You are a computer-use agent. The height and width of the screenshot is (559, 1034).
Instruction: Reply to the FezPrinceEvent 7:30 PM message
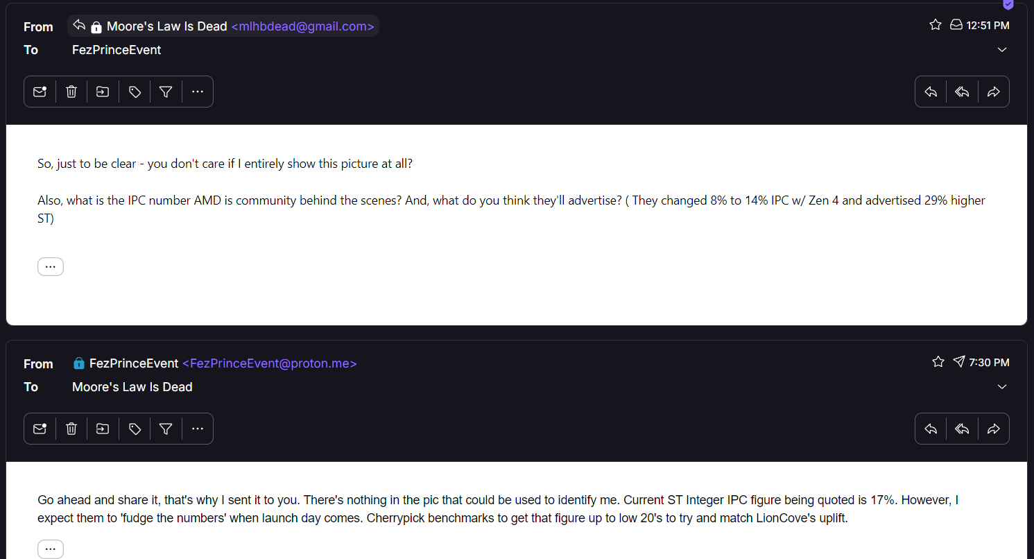point(931,429)
